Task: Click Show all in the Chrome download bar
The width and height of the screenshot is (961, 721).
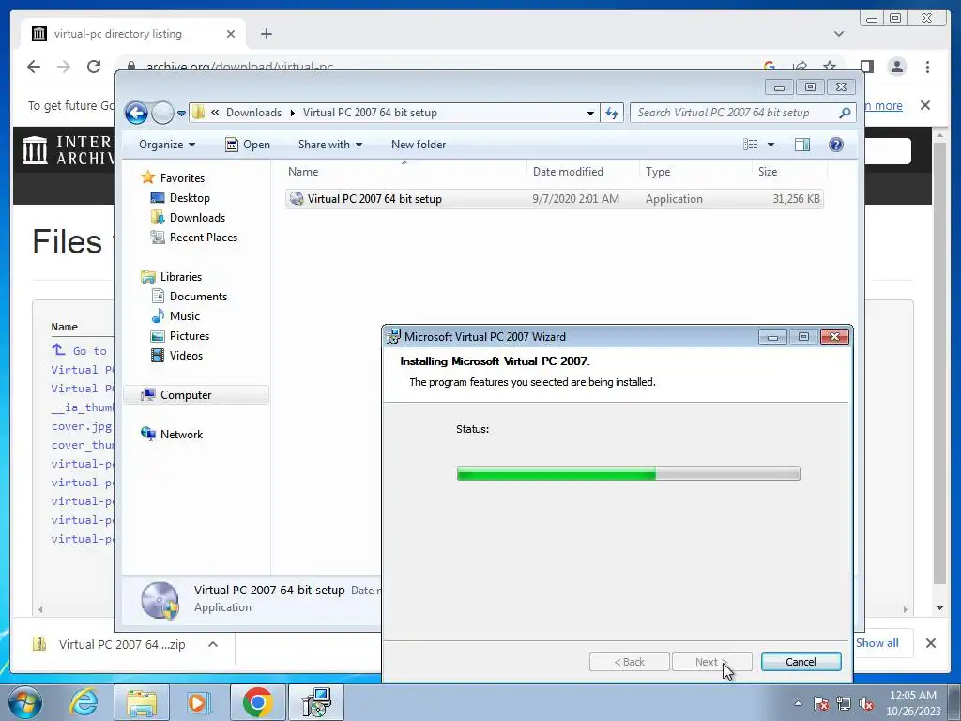Action: (877, 643)
